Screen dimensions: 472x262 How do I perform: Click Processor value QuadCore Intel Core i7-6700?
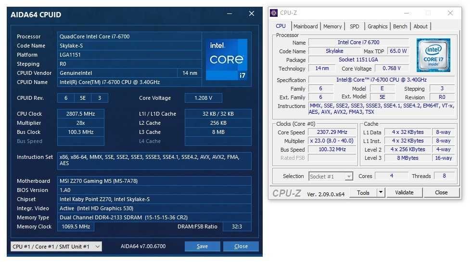click(129, 36)
